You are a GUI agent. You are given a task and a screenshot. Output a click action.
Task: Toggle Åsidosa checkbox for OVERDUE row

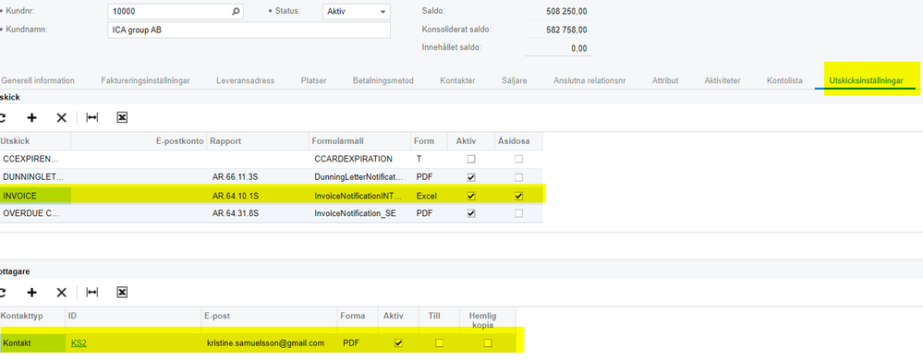518,214
